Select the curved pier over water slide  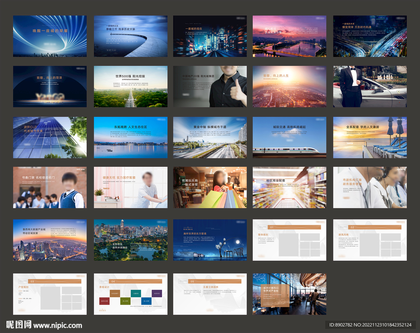(x=130, y=36)
